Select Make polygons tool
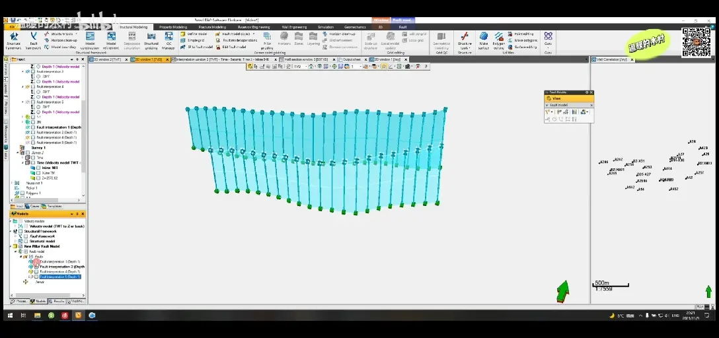The width and height of the screenshot is (719, 338). point(523,40)
